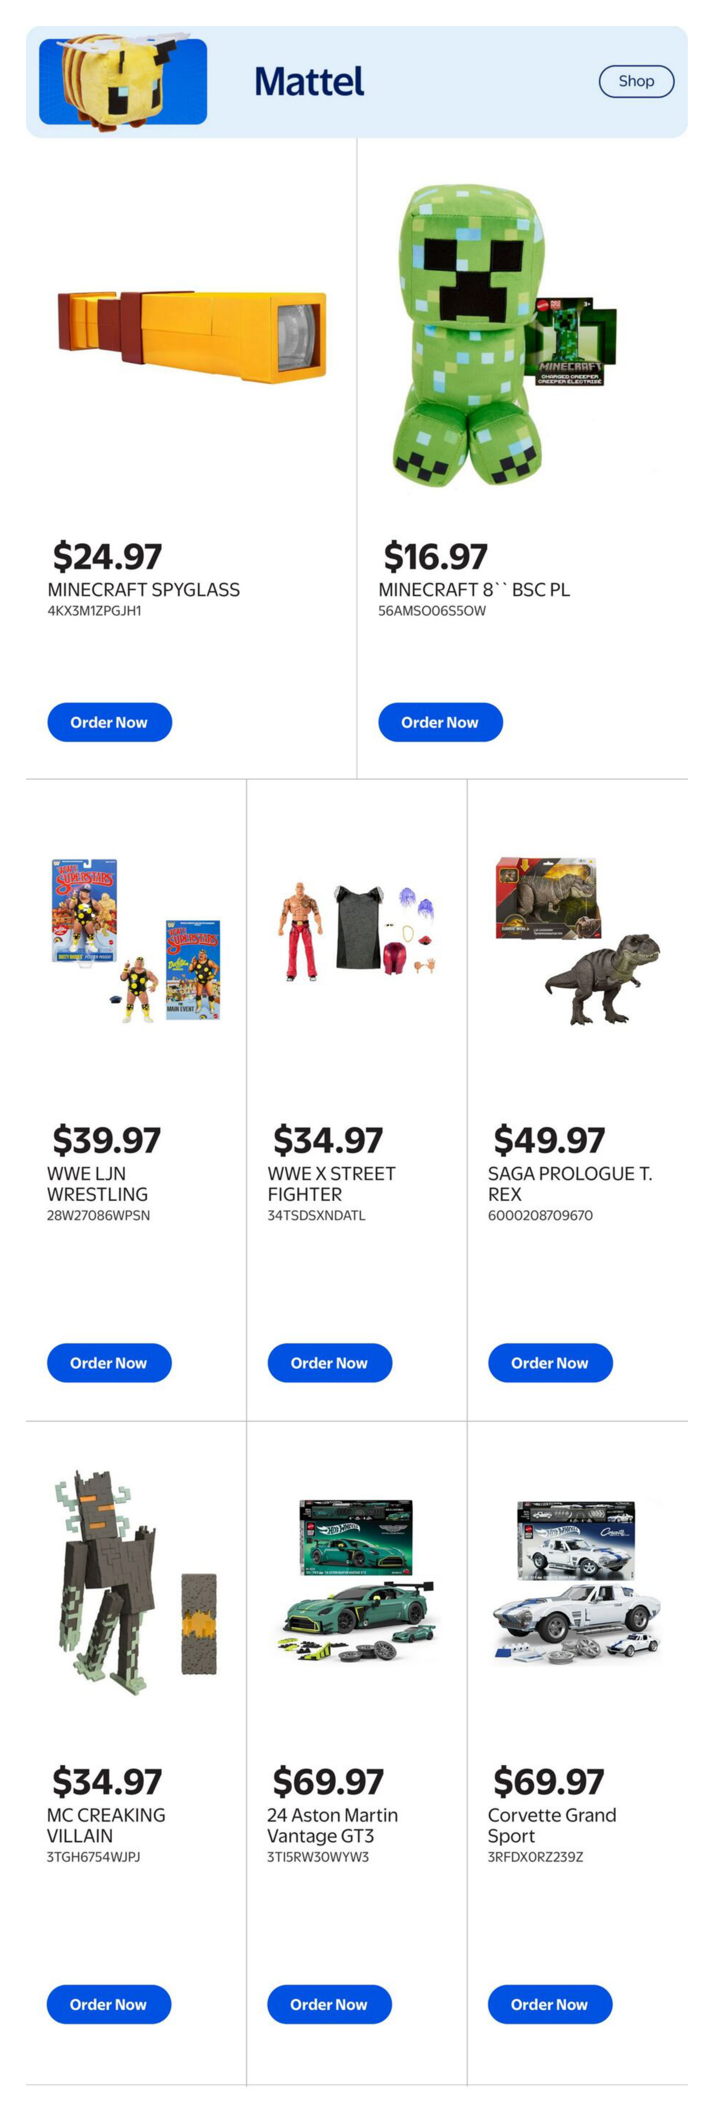
Task: Open the Minecraft bee plush banner image
Action: tap(124, 81)
